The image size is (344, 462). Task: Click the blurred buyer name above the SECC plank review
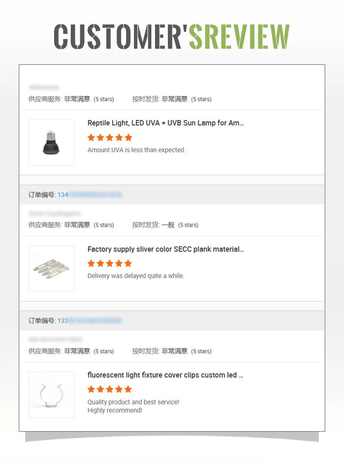[x=54, y=214]
